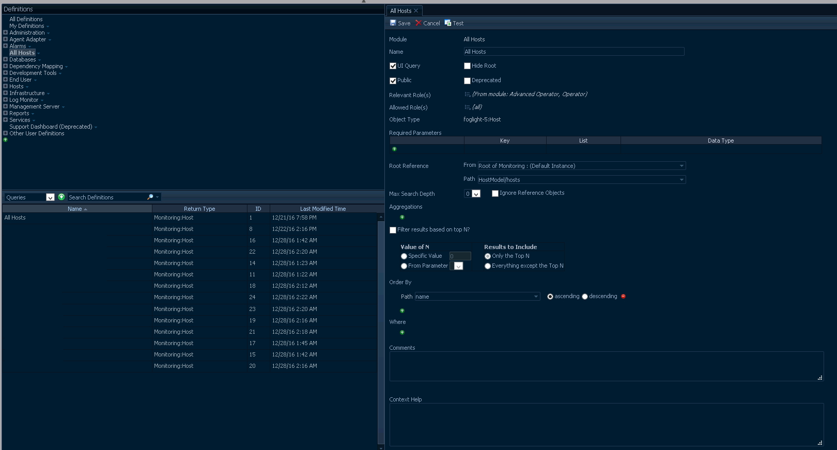This screenshot has height=450, width=837.
Task: Select the Log Monitor tree item
Action: coord(24,100)
